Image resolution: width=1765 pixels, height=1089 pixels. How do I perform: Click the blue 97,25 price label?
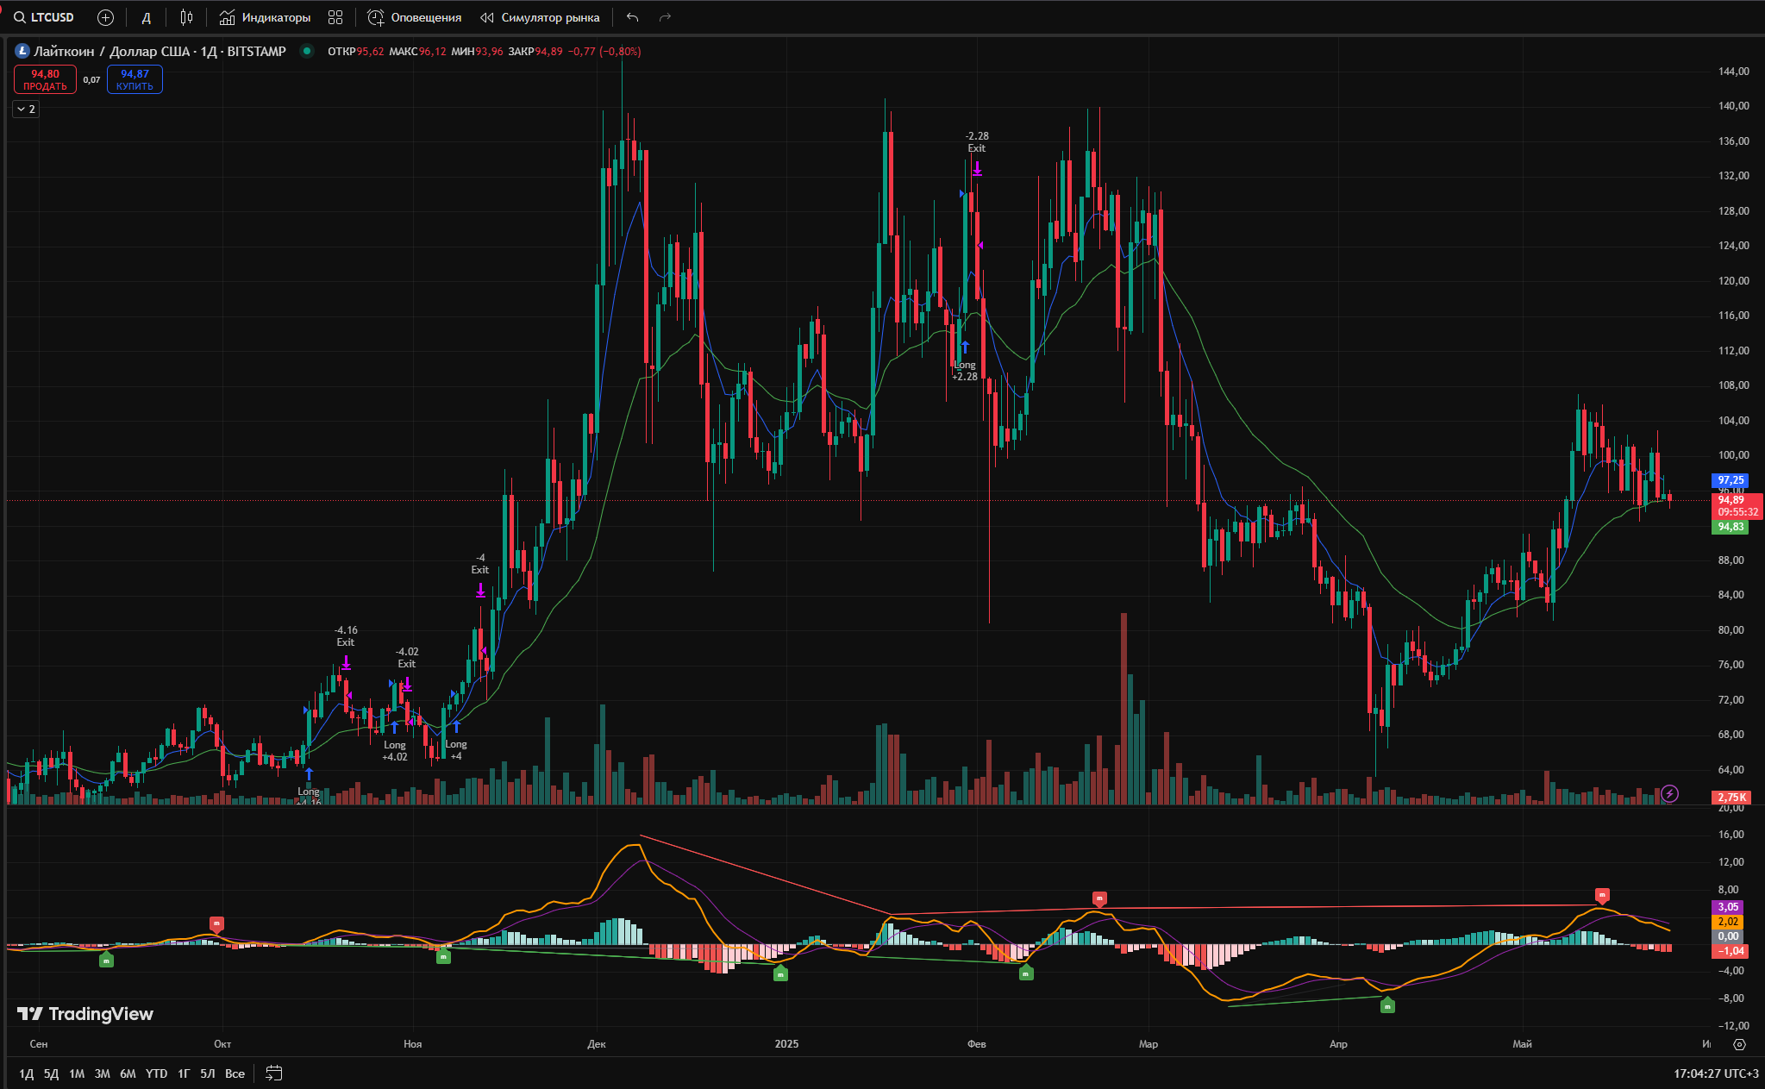point(1730,480)
